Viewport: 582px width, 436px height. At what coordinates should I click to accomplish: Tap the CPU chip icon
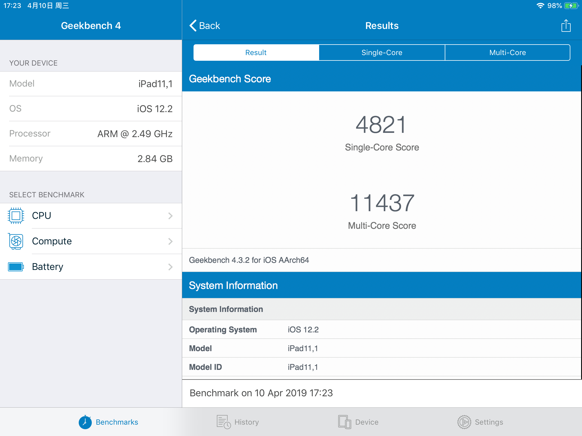pos(16,216)
